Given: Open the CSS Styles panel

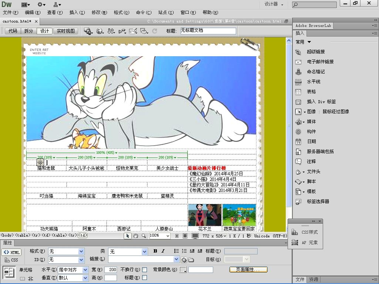Looking at the screenshot, I should [305, 232].
